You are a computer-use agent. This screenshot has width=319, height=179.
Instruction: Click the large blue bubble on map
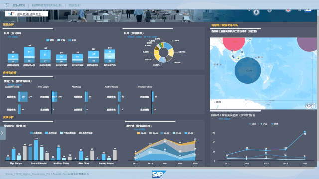pyautogui.click(x=247, y=70)
